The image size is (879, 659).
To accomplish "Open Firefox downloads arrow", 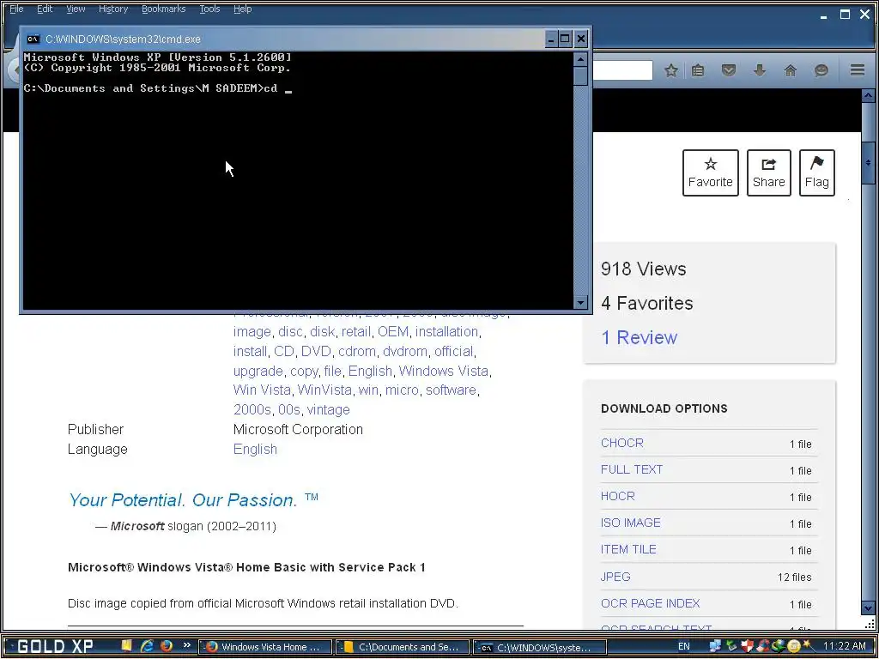I will pyautogui.click(x=760, y=70).
